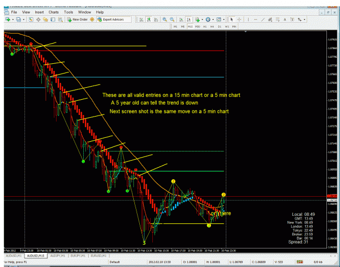The height and width of the screenshot is (267, 340).
Task: Select the AUDUSD,M15 chart tab
Action: tap(35, 256)
